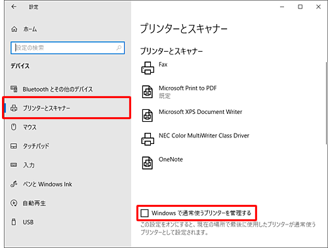Image resolution: width=328 pixels, height=248 pixels.
Task: Click the printer icon beside プリンターとスキャナー
Action: 14,108
